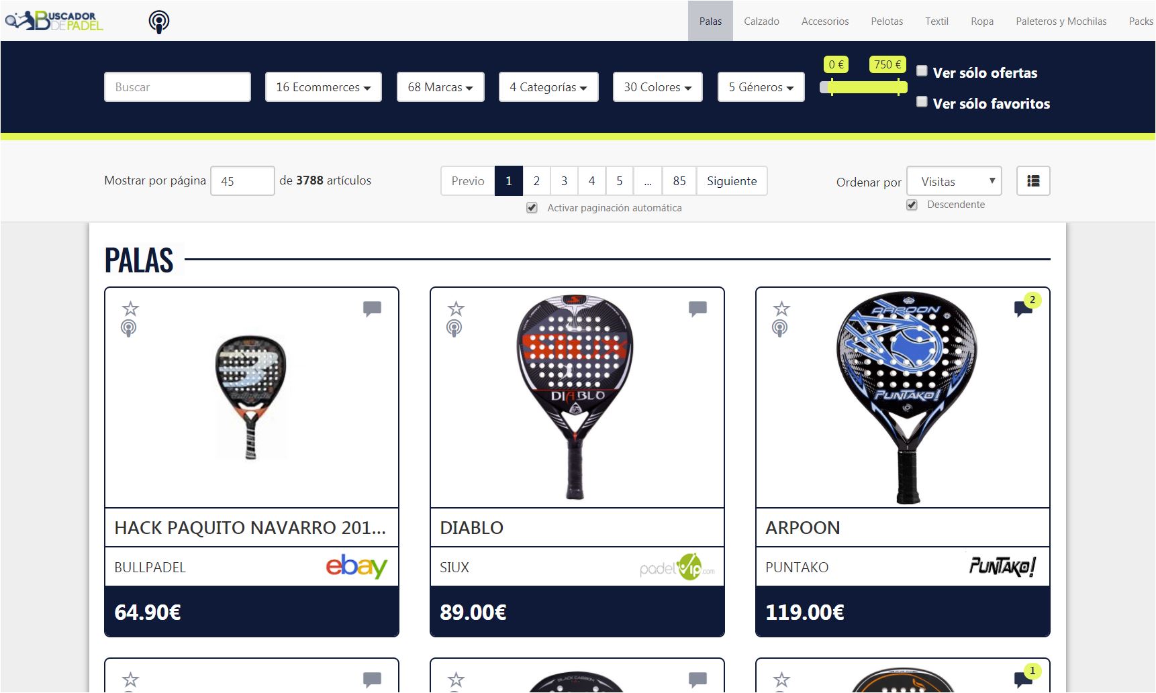The image size is (1156, 693).
Task: Open comments on the Arpoon racket
Action: pyautogui.click(x=1023, y=309)
